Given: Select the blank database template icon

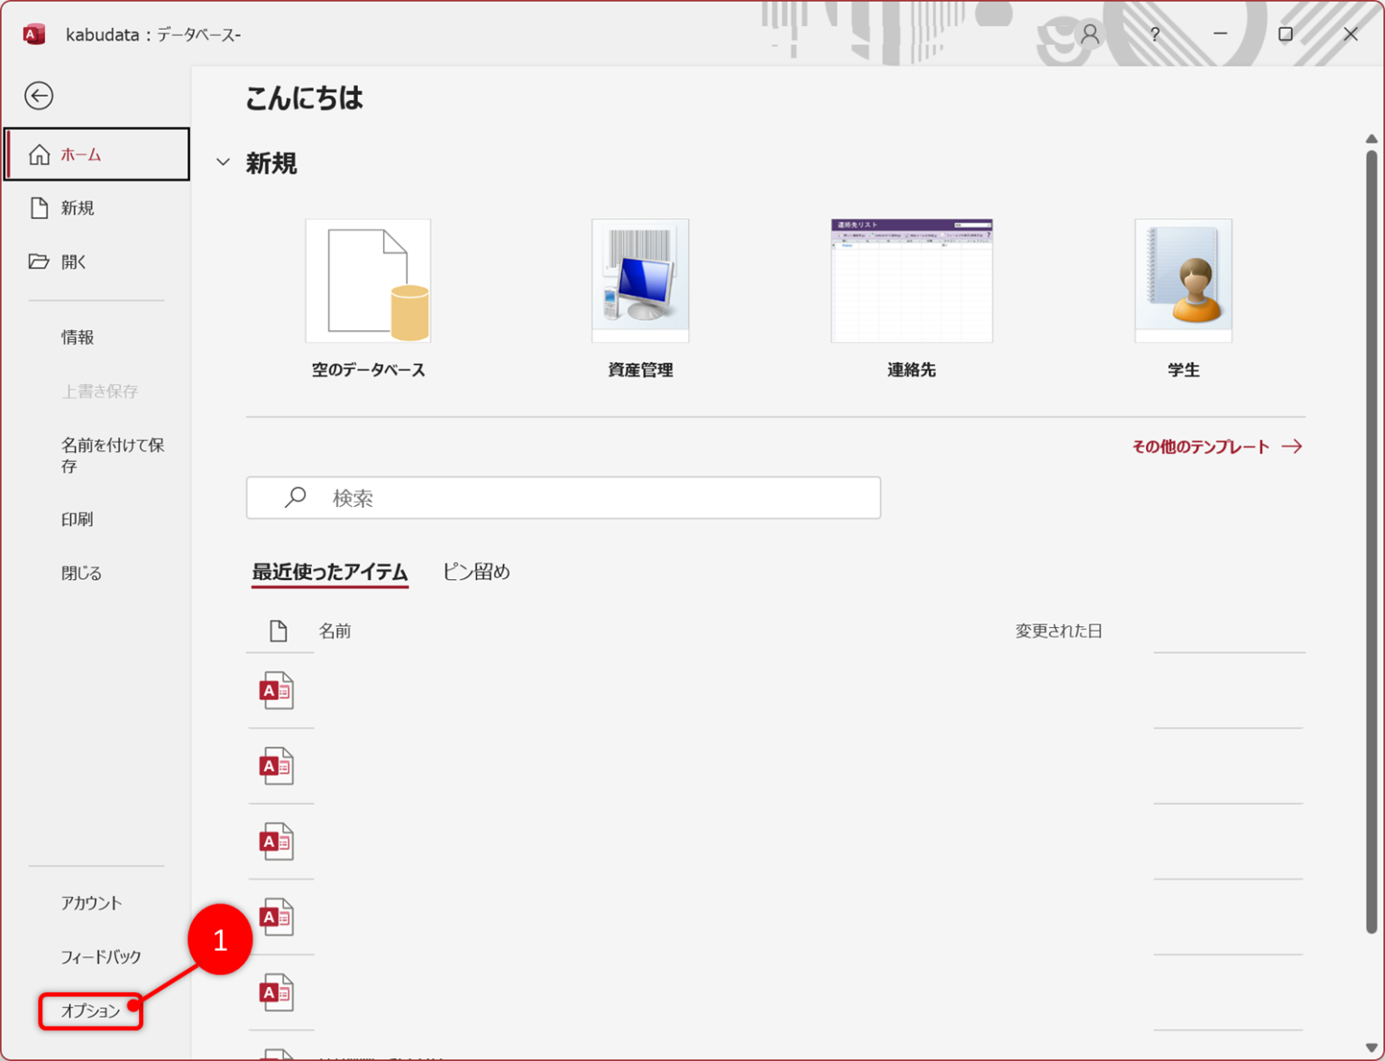Looking at the screenshot, I should click(368, 281).
